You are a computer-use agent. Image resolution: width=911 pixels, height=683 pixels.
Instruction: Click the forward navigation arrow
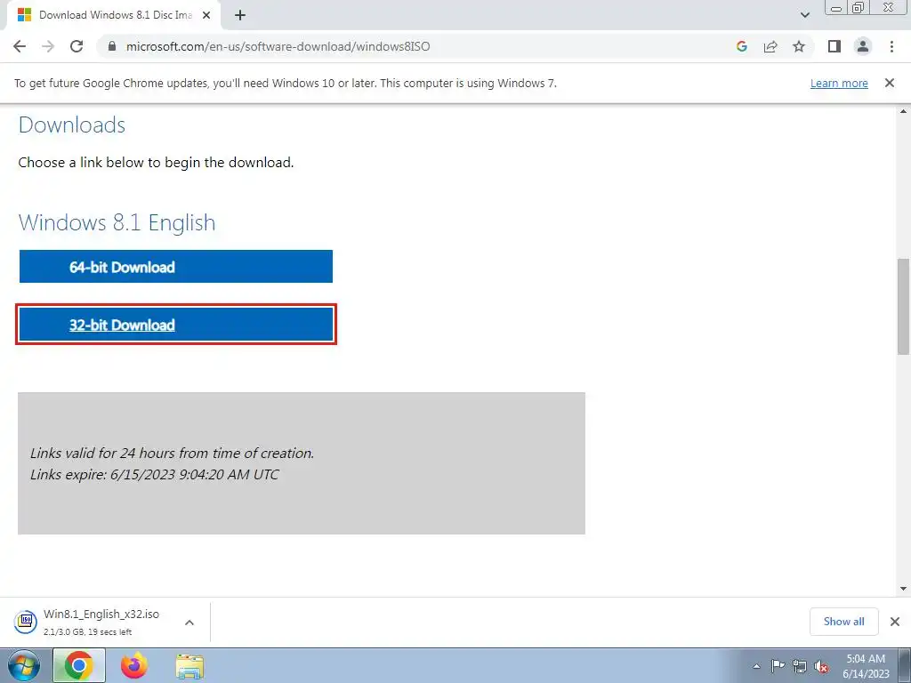[48, 46]
